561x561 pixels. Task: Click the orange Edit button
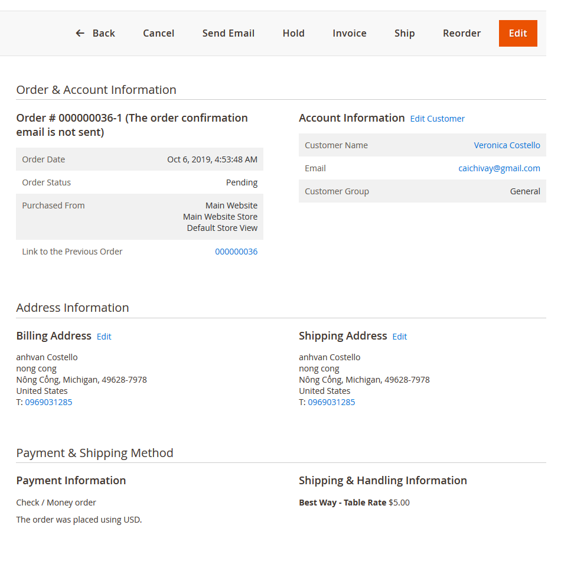pos(517,33)
